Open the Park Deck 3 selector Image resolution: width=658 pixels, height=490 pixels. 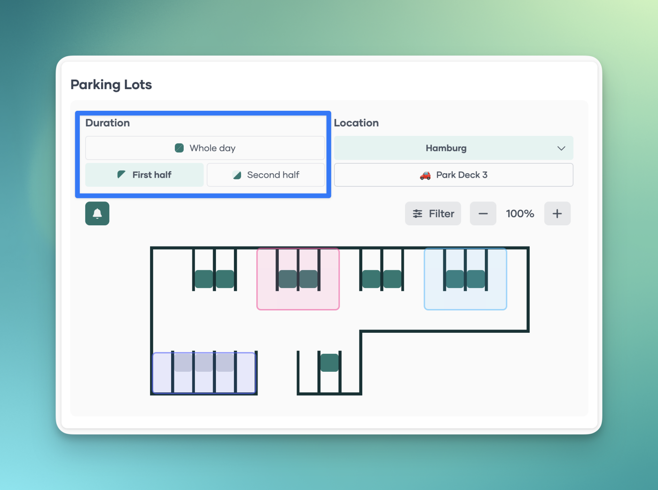point(453,175)
